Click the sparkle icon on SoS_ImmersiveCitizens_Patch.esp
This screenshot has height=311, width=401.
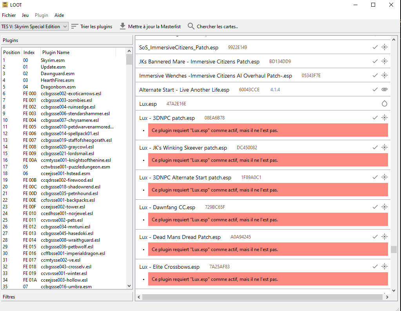(x=384, y=47)
